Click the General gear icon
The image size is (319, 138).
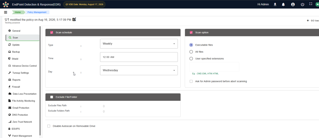click(9, 31)
